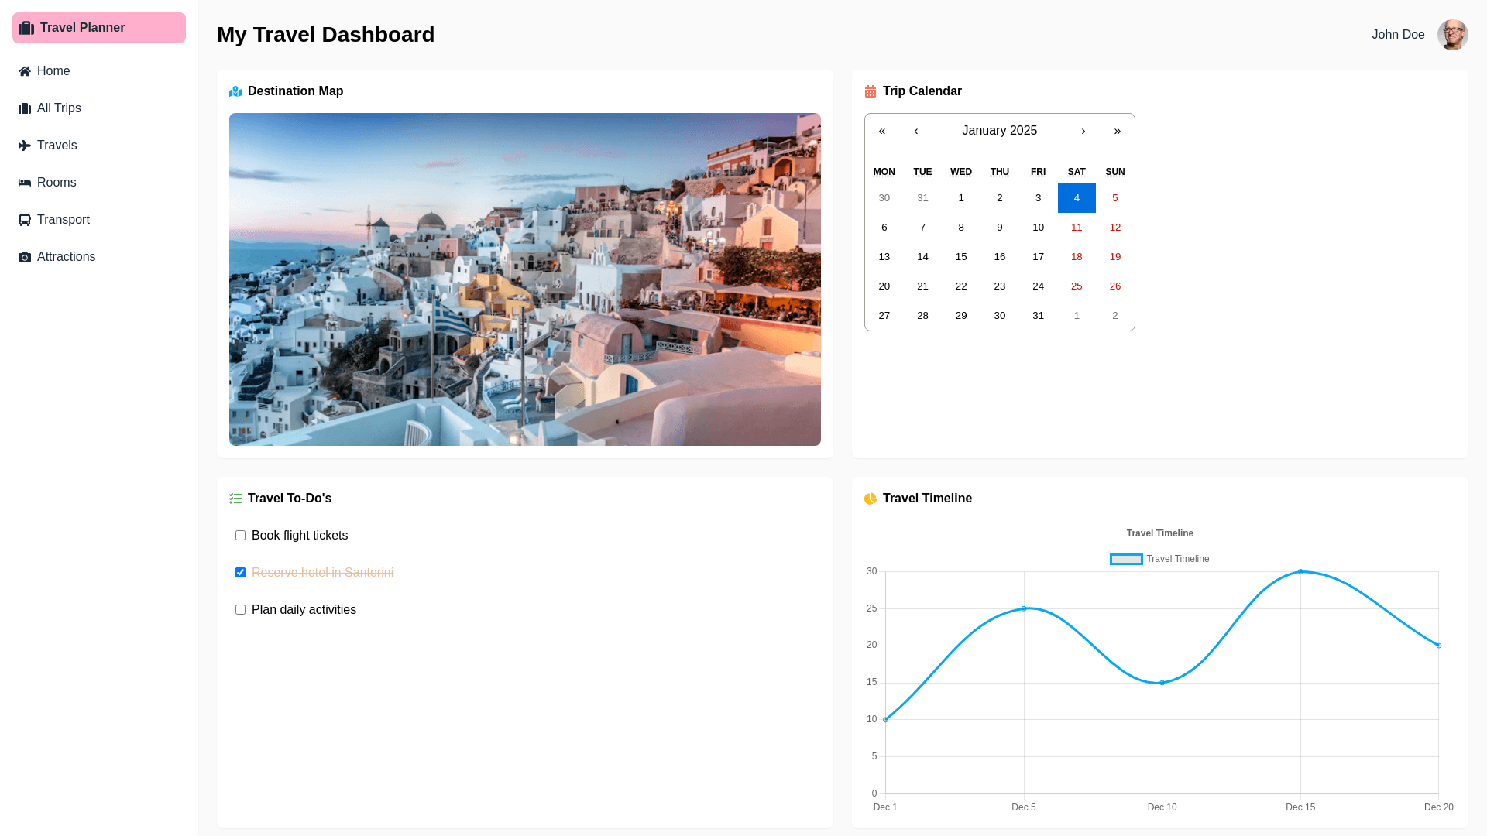Click the Santorini destination map image
The height and width of the screenshot is (836, 1487).
[x=524, y=279]
